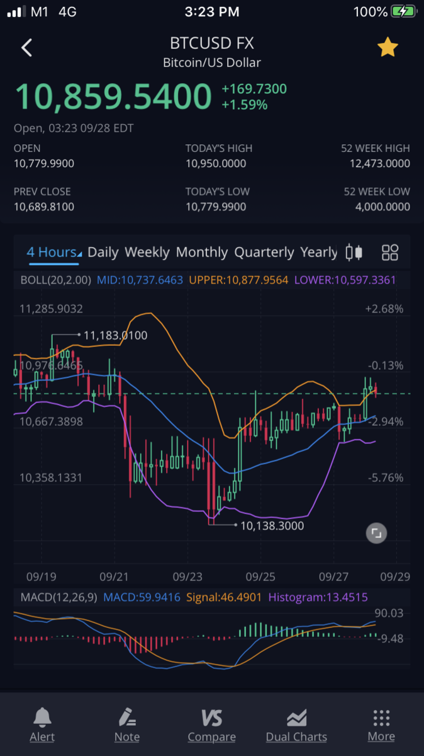
Task: Tap the 10,138.3000 low price marker
Action: (x=272, y=525)
